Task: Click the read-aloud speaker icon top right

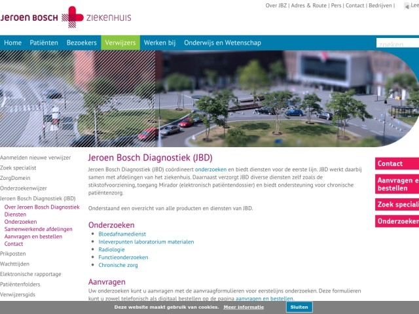Action: click(407, 6)
